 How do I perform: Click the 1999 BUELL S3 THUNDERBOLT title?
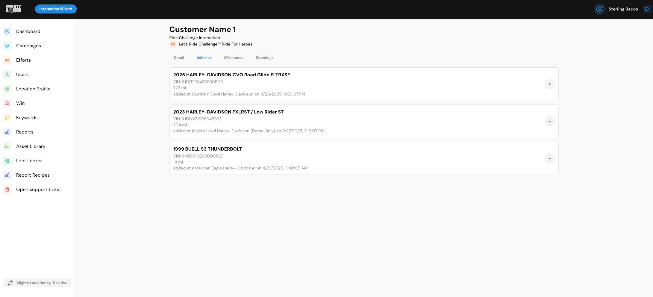point(207,149)
